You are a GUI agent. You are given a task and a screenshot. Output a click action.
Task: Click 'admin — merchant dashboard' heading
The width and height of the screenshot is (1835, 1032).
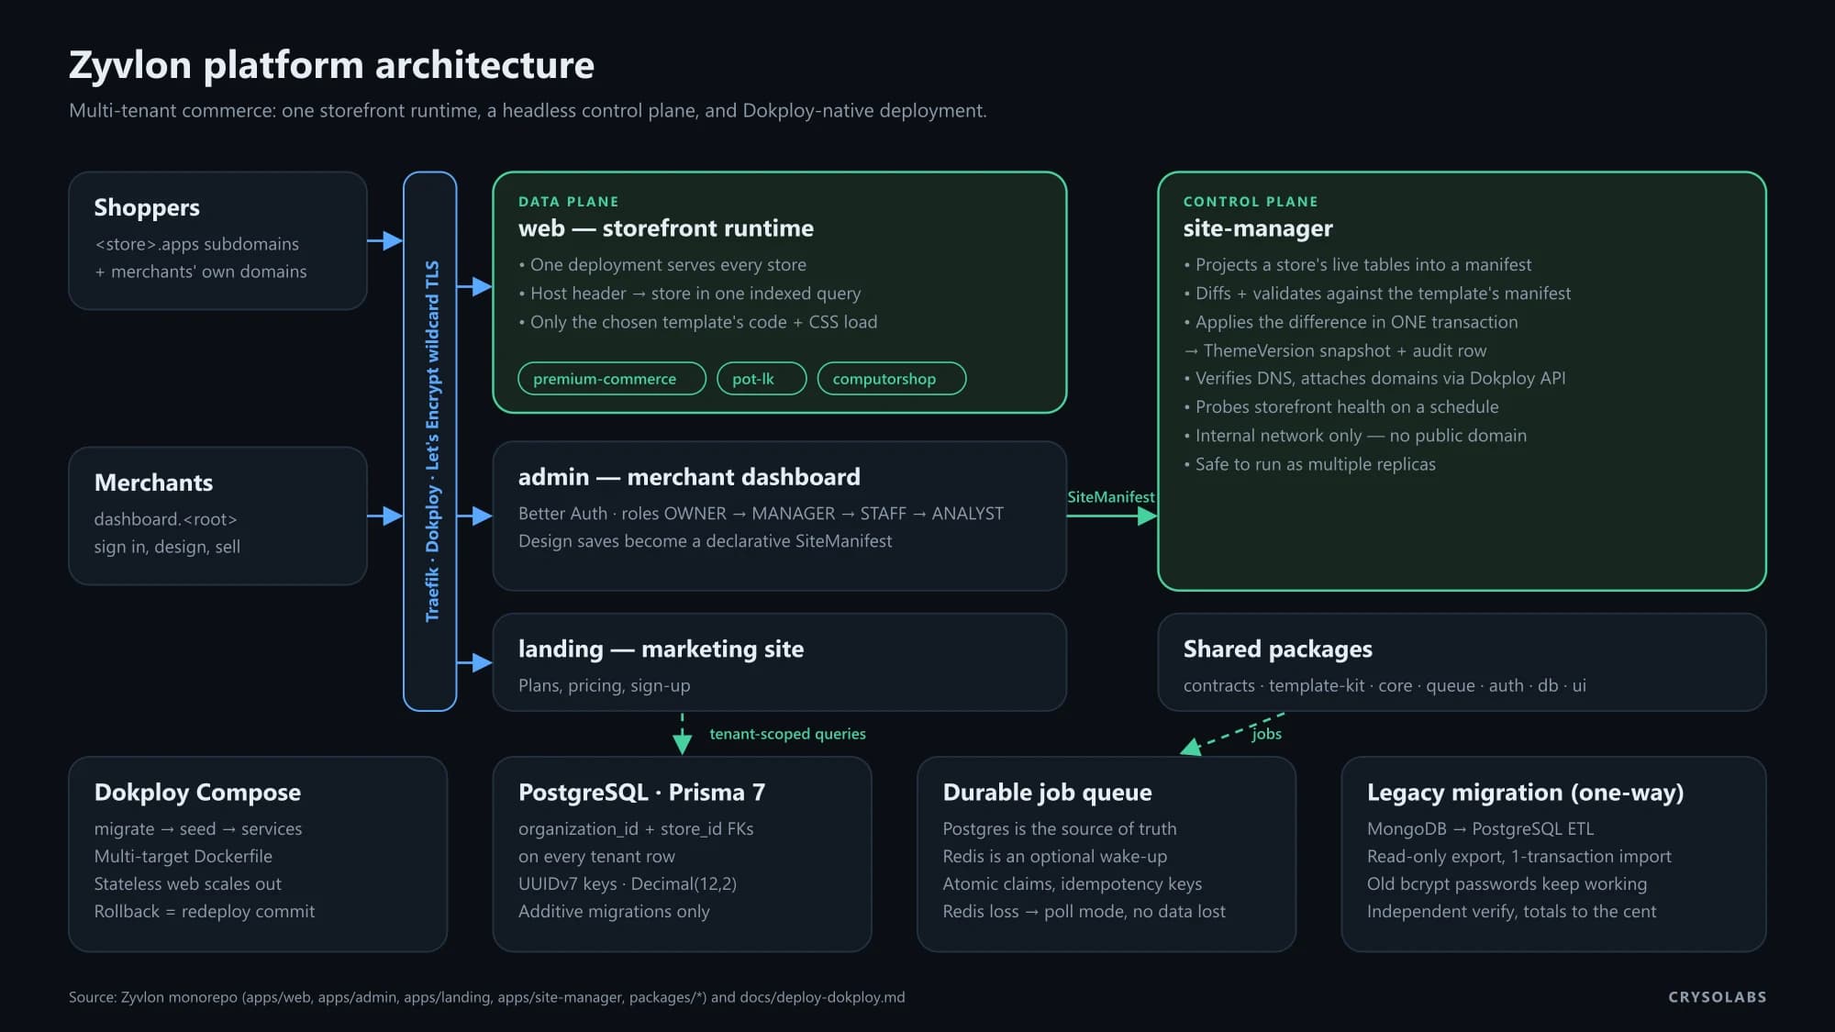click(689, 477)
